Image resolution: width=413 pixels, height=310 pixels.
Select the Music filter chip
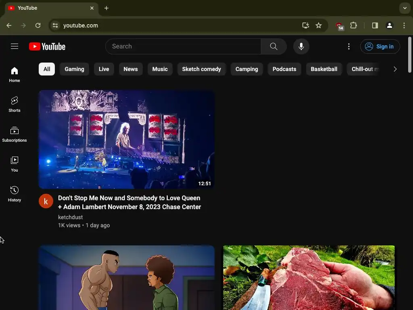(x=160, y=69)
